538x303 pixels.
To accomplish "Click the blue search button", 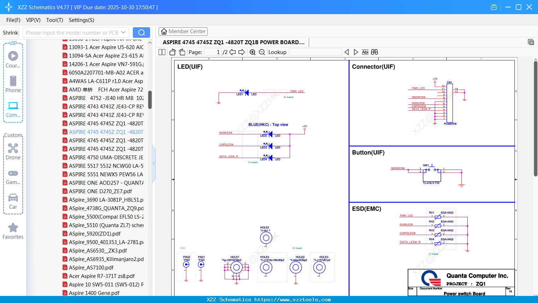I will coord(141,32).
